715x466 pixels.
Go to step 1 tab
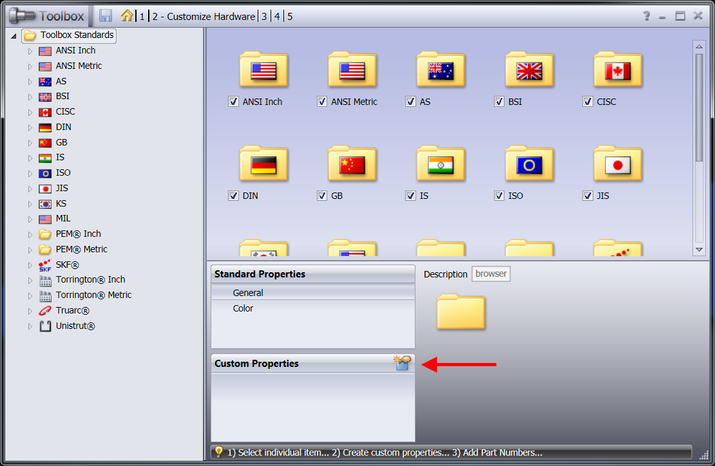142,16
